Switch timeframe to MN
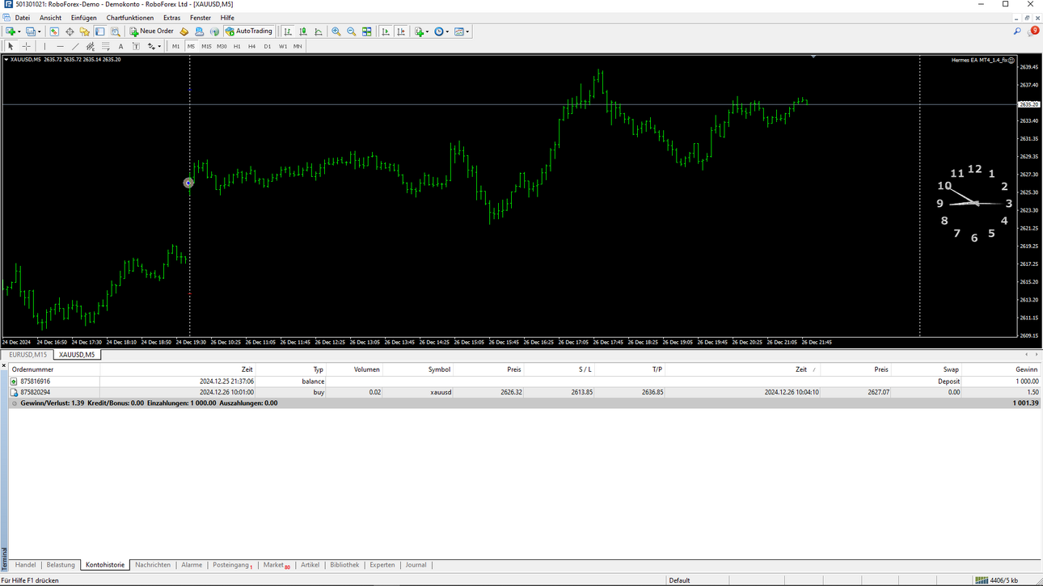 pyautogui.click(x=298, y=47)
